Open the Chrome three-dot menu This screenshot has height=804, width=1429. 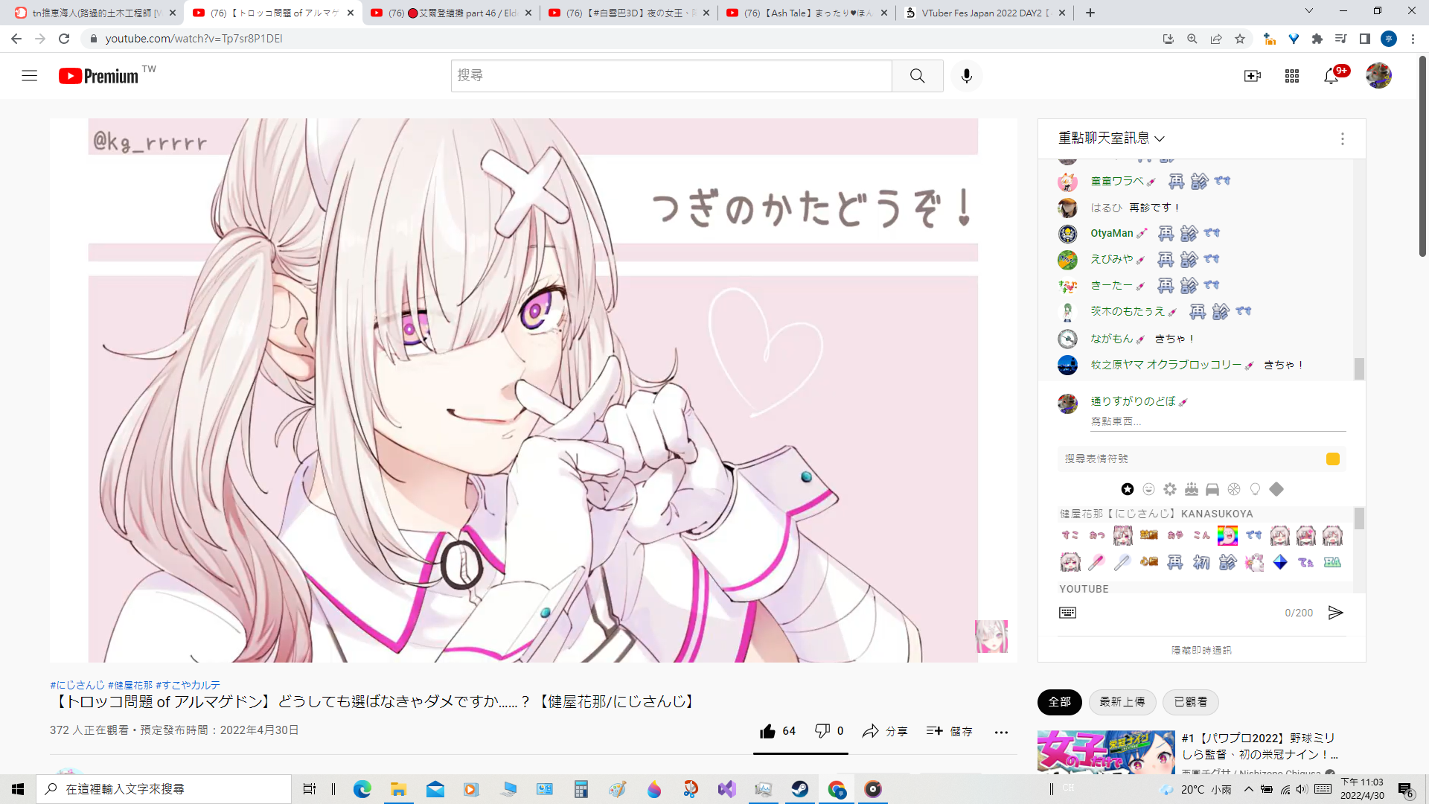coord(1413,39)
